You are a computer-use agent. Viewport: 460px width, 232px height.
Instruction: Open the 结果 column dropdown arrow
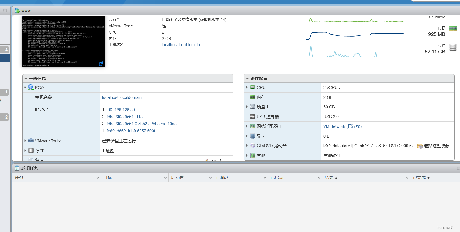pos(407,178)
